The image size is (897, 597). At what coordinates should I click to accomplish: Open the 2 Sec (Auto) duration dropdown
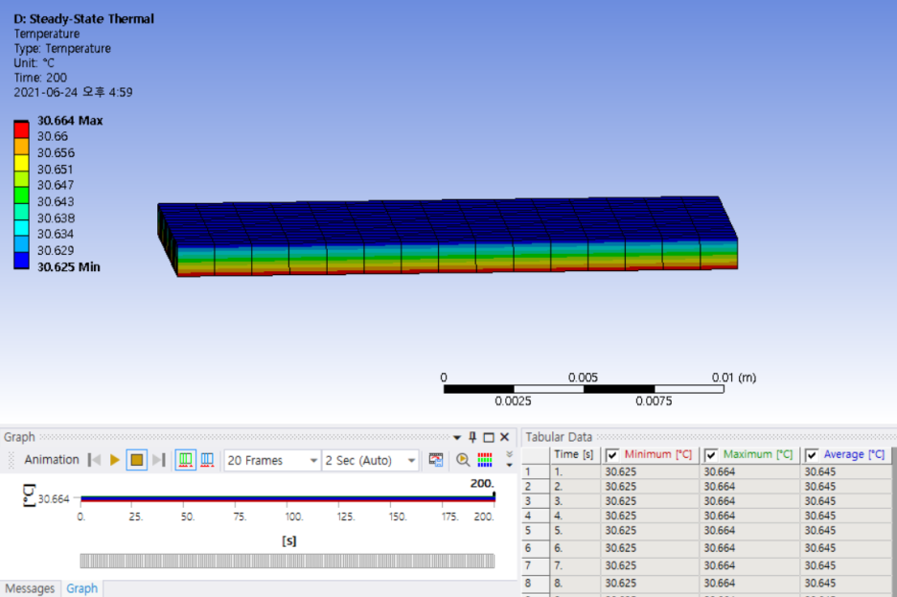pos(371,460)
